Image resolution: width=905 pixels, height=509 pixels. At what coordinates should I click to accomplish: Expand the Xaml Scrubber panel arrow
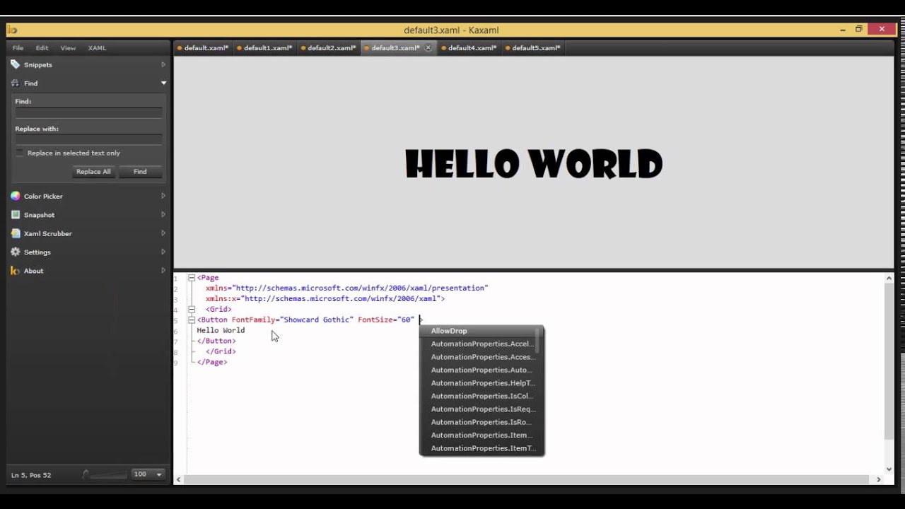click(x=163, y=233)
